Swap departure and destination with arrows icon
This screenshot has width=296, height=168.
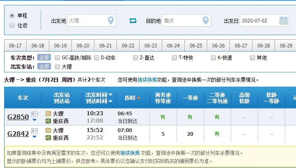click(133, 20)
